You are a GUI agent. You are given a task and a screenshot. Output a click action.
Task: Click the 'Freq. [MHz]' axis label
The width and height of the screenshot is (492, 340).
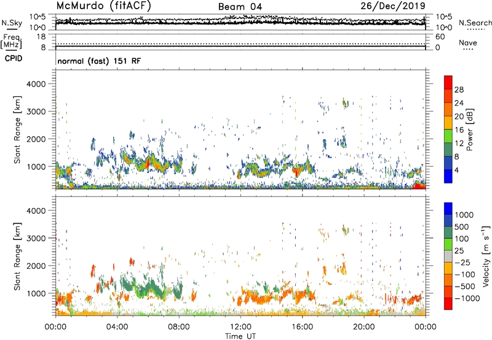[11, 41]
